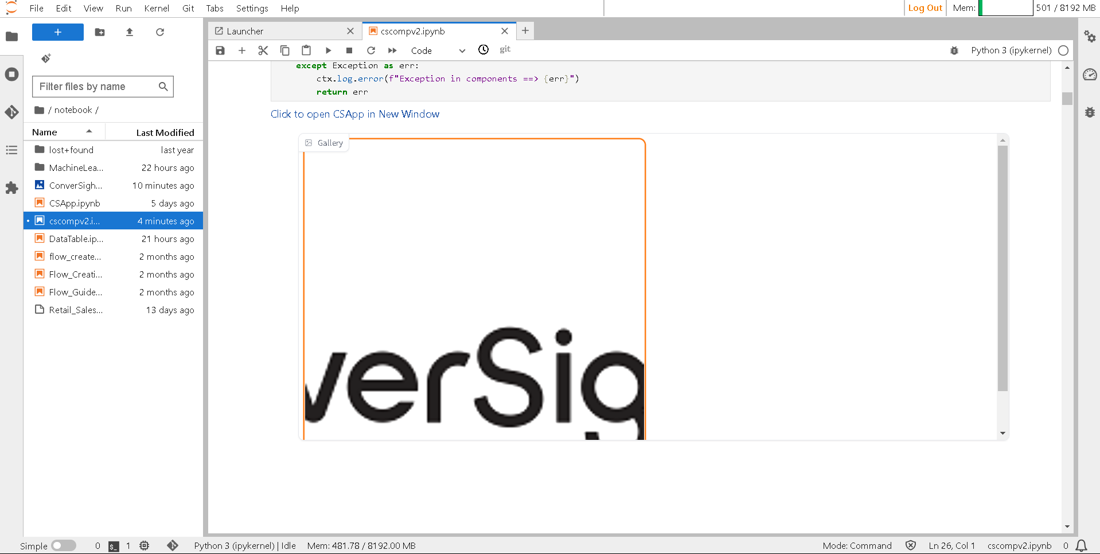Screen dimensions: 1100x554
Task: Open kernel switcher from status bar Idle indicator
Action: click(244, 545)
